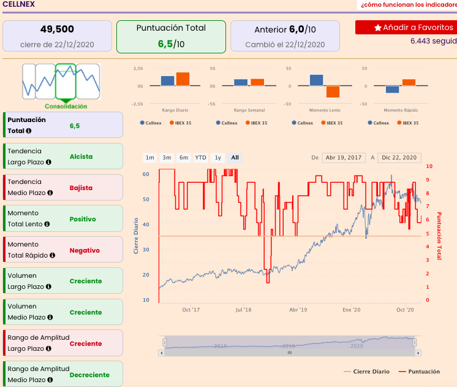This screenshot has height=387, width=457.
Task: Click the navigator right handle
Action: (x=415, y=342)
